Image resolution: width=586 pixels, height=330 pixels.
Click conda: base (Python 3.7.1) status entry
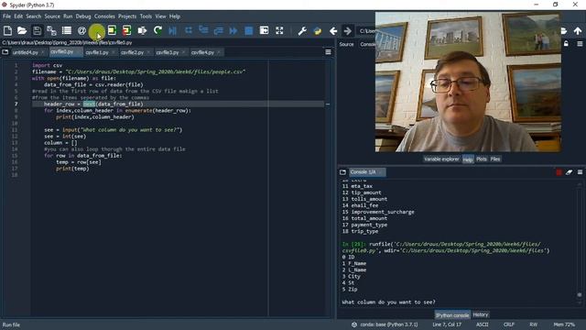tap(385, 324)
